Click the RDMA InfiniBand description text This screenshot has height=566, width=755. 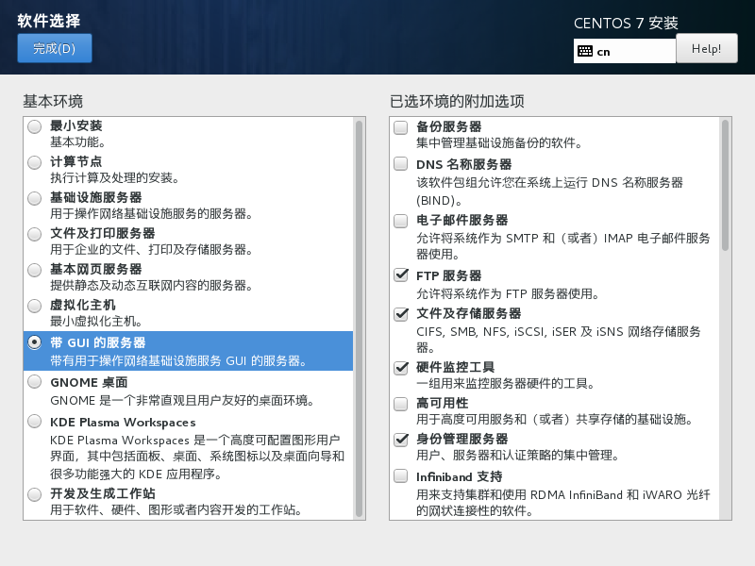563,503
